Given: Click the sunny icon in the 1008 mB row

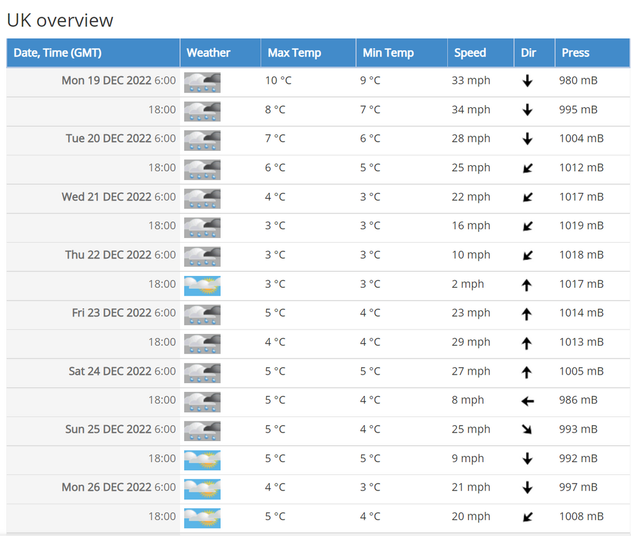Looking at the screenshot, I should 202,518.
